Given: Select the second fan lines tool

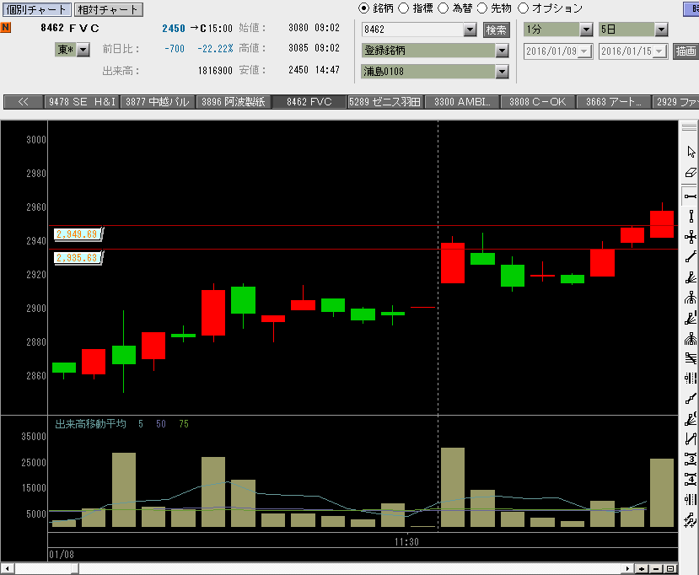Looking at the screenshot, I should coord(691,318).
